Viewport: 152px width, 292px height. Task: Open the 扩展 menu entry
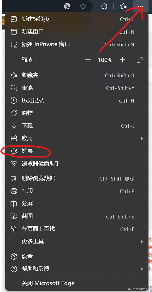(77, 151)
